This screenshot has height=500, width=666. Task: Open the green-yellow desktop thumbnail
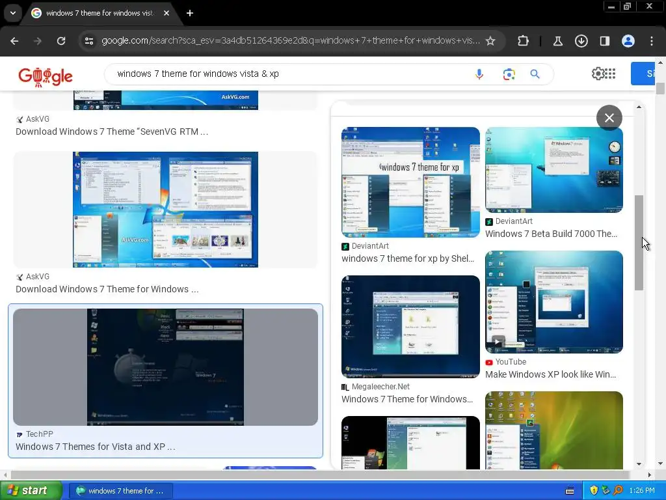coord(554,430)
